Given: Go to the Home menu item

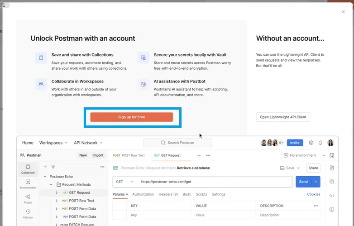Looking at the screenshot, I should tap(28, 143).
